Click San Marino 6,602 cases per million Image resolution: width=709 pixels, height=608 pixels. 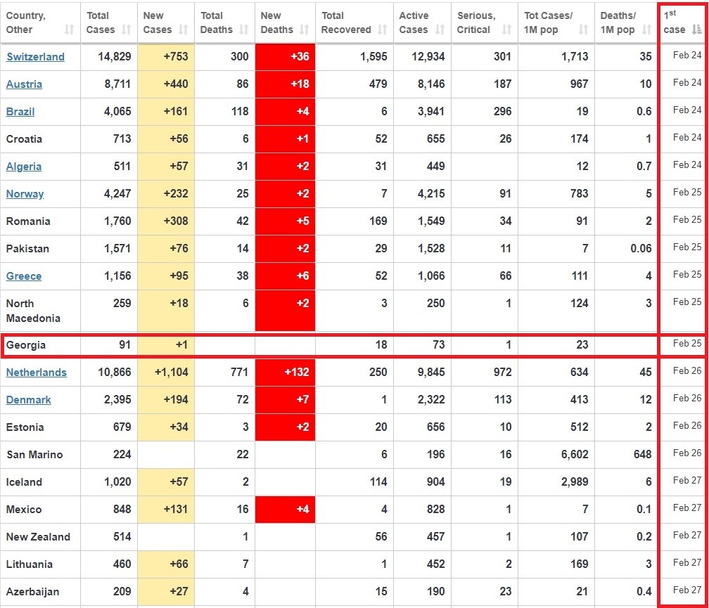tap(575, 455)
